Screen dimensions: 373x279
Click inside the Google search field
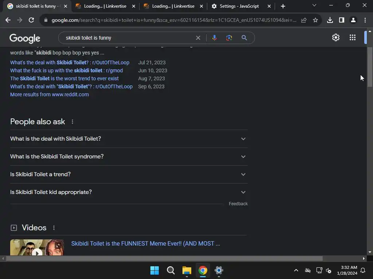pos(129,38)
